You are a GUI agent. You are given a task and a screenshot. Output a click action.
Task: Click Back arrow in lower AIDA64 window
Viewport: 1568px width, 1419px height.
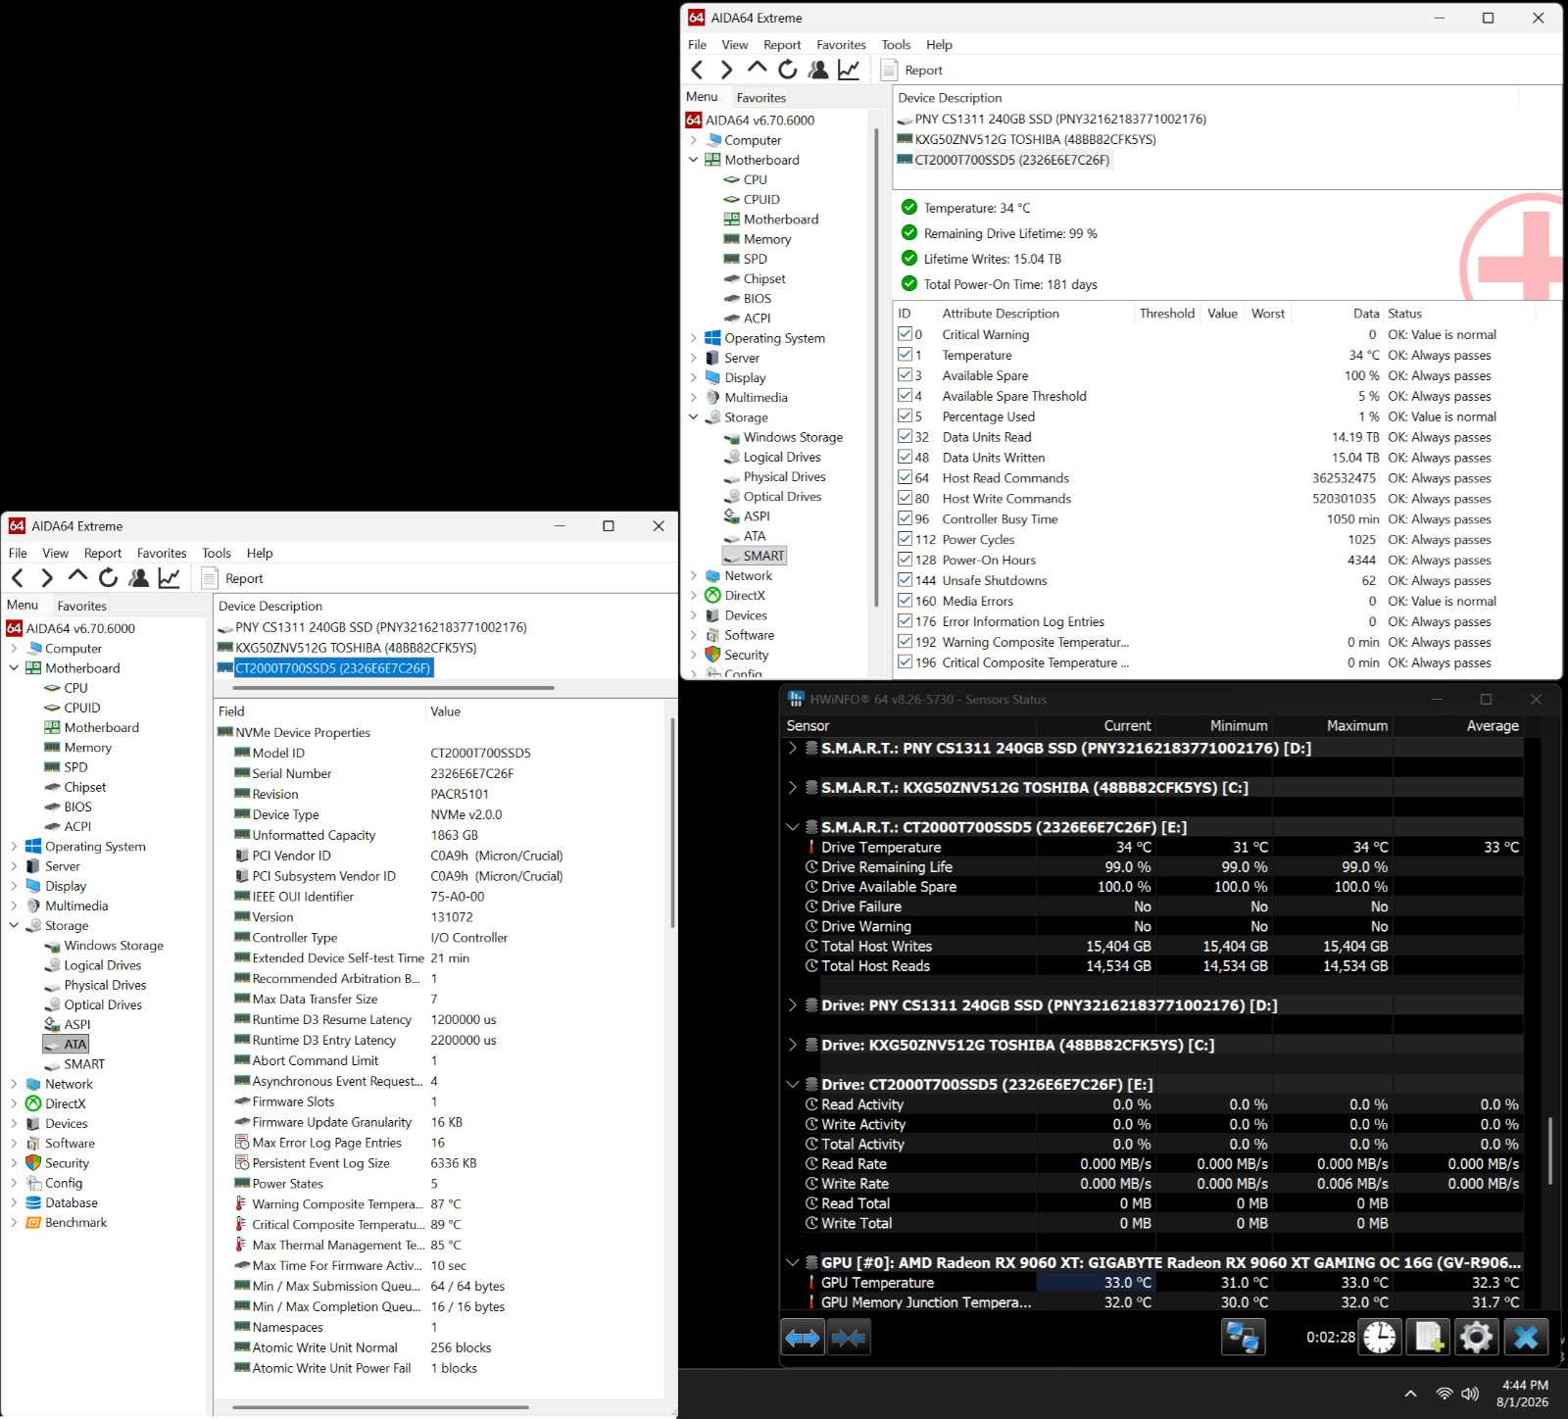tap(18, 578)
